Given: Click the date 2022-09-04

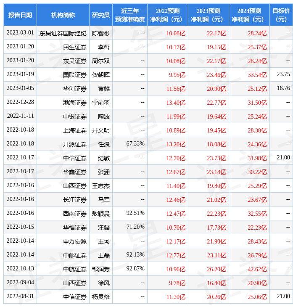Looking at the screenshot, I should click(x=20, y=283).
